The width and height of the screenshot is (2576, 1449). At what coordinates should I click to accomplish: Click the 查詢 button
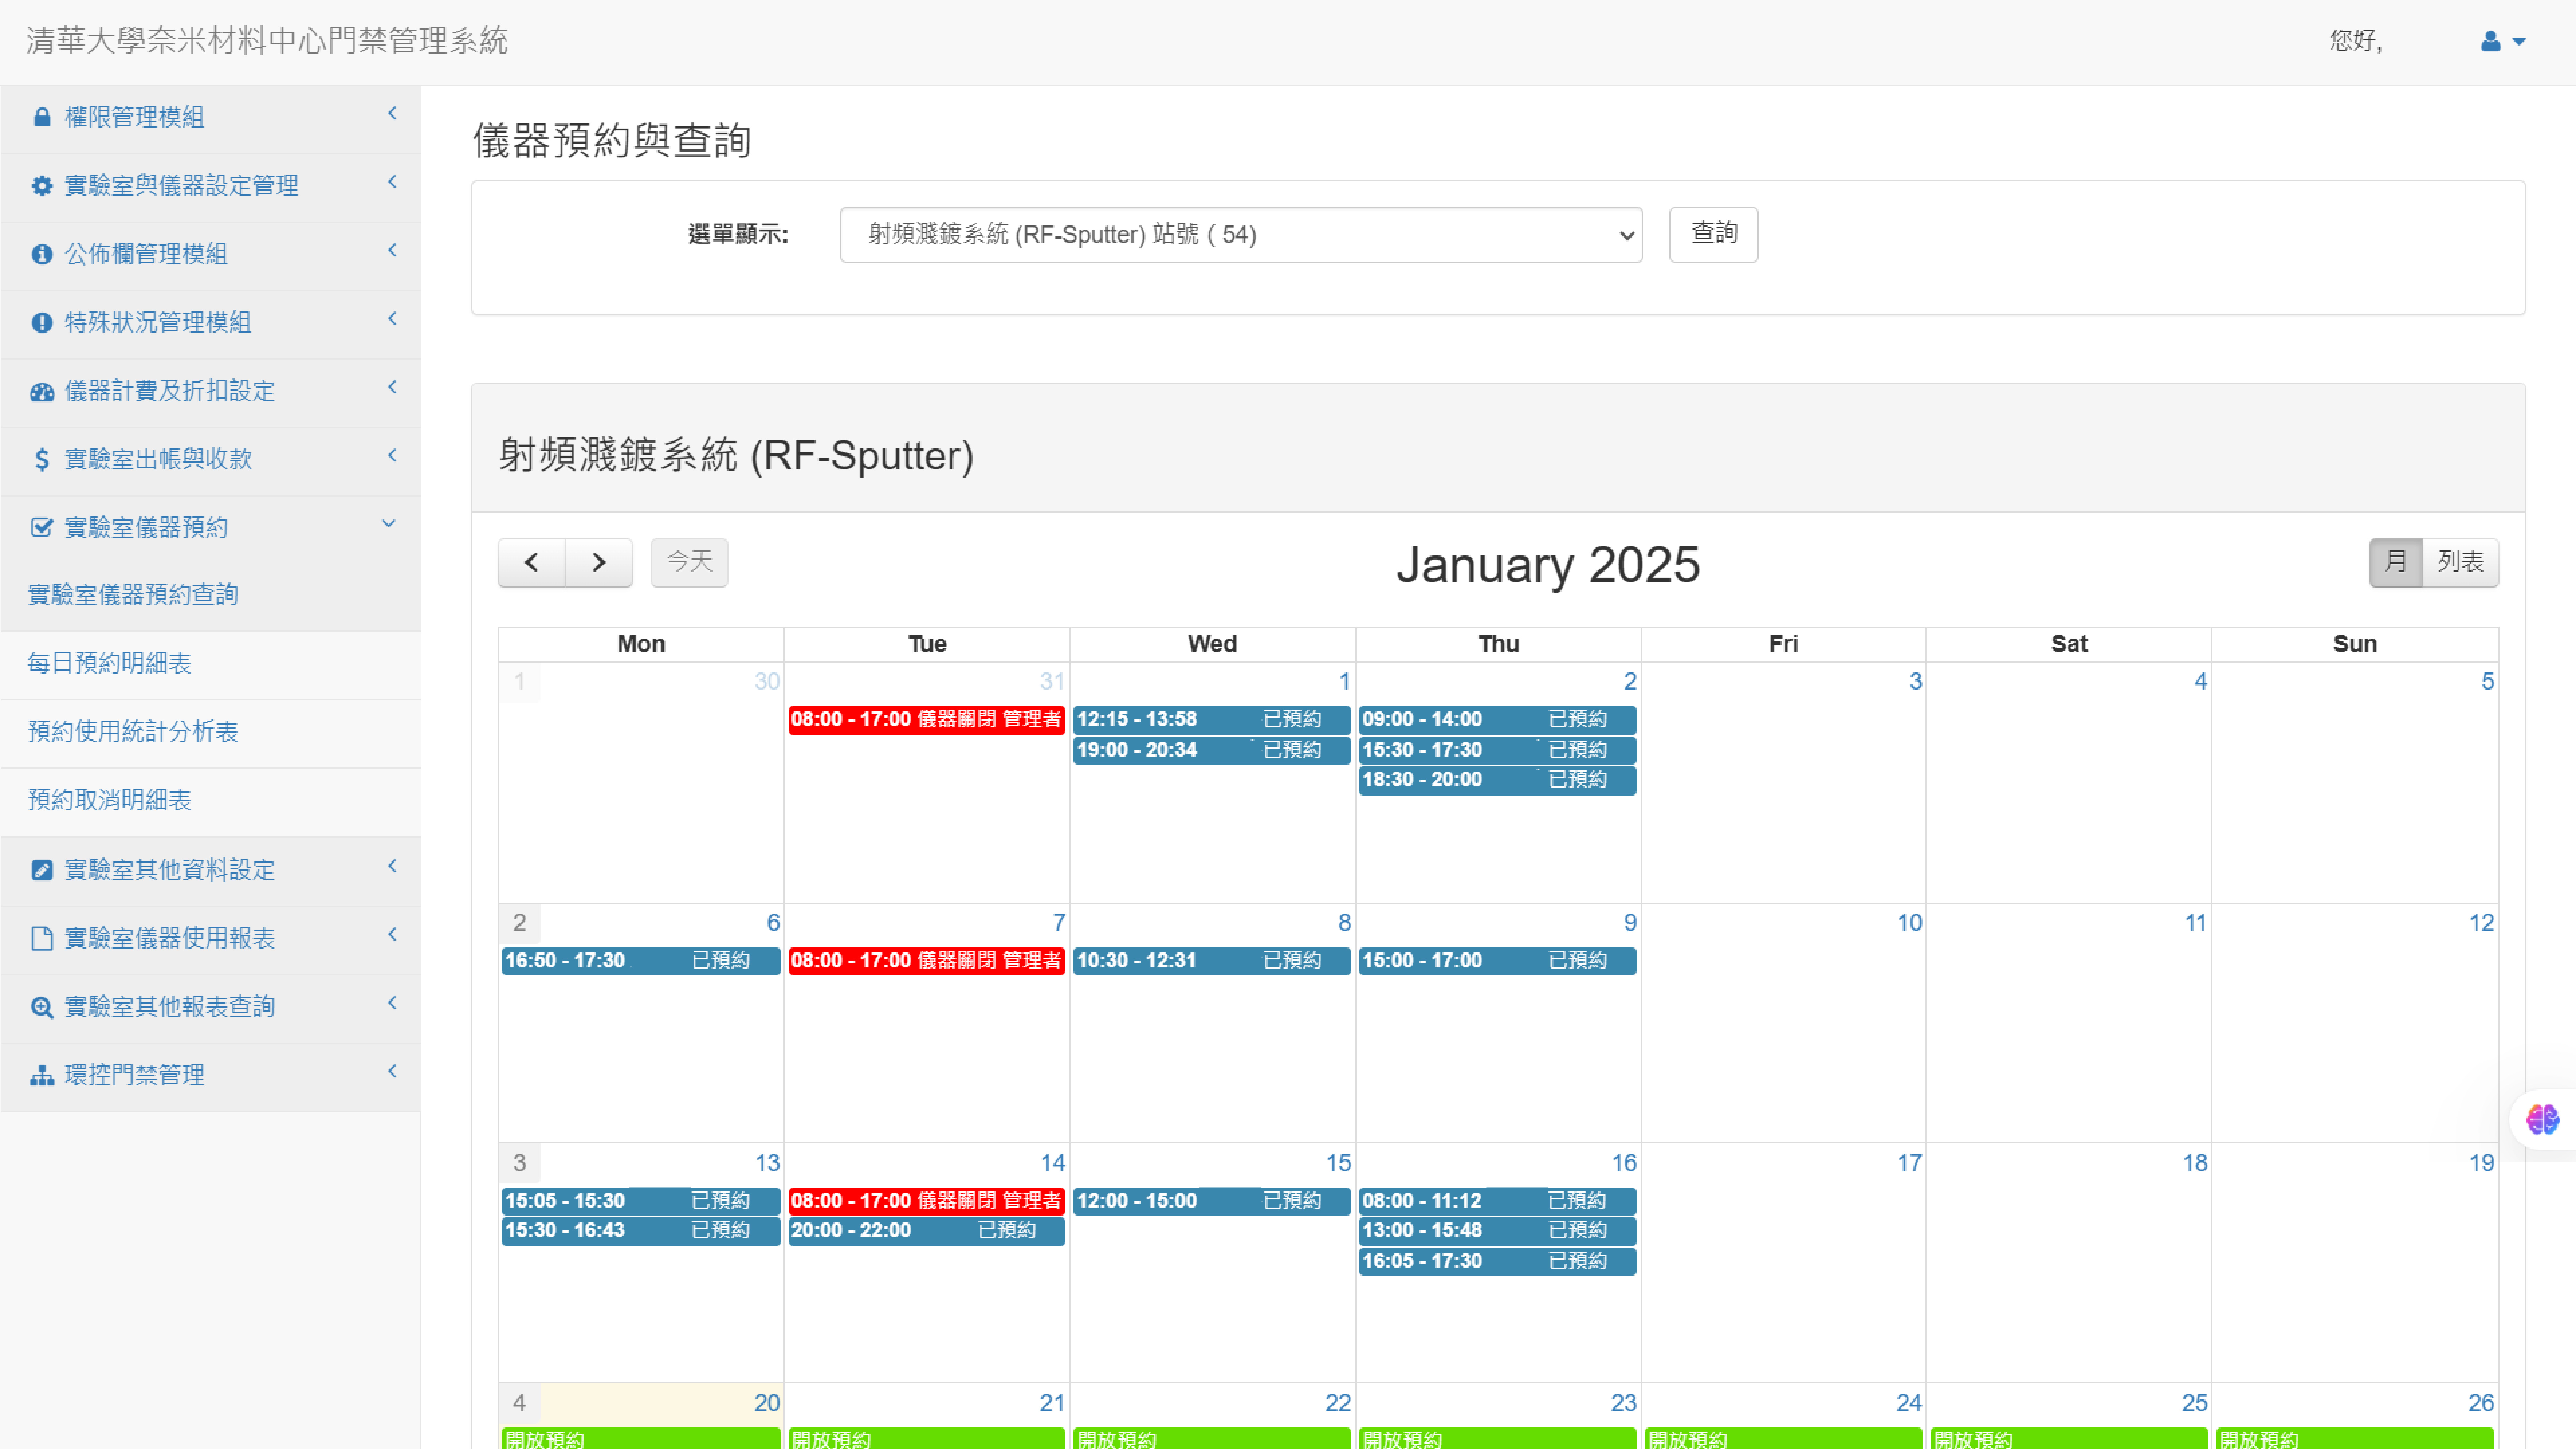click(x=1713, y=235)
